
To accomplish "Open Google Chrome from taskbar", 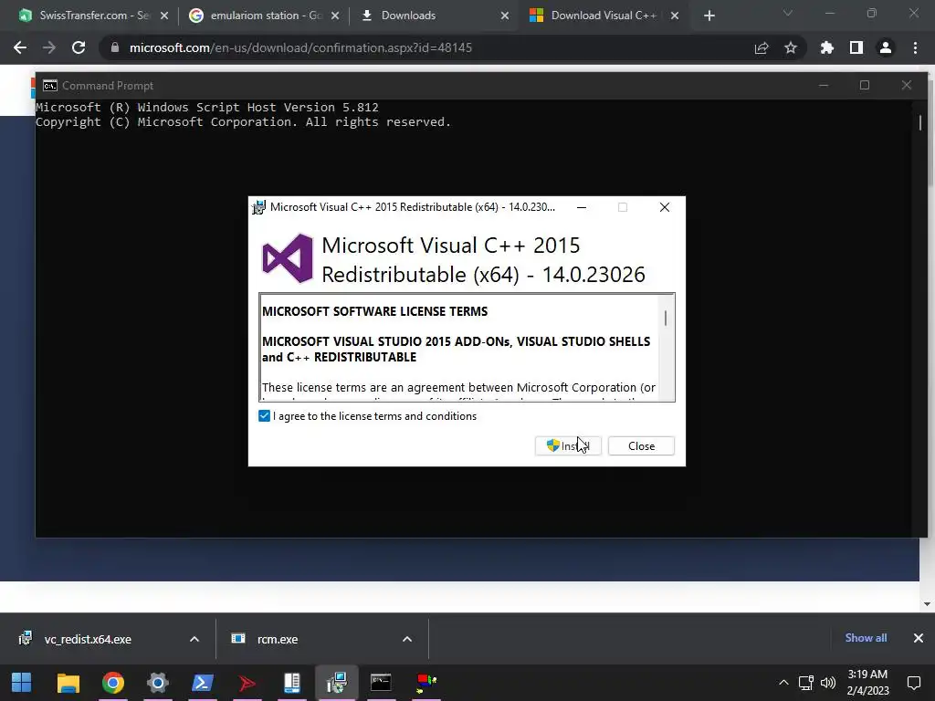I will (x=112, y=683).
